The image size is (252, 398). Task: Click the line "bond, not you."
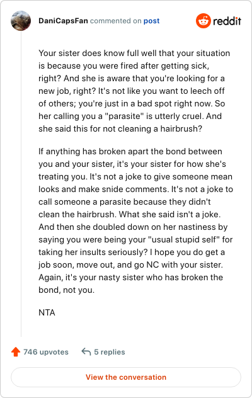(67, 290)
